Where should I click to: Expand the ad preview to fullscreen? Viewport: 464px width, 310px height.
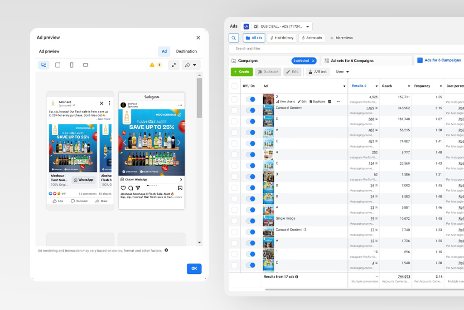174,65
